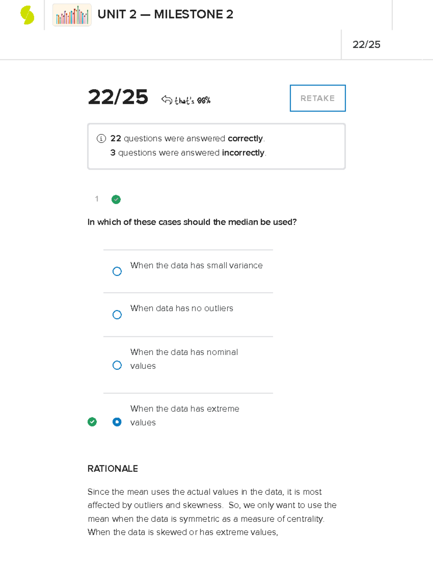Select 'When the data has nominal values'
This screenshot has width=433, height=561.
(x=117, y=365)
